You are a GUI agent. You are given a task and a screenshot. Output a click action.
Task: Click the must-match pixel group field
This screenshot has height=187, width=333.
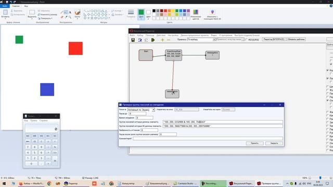coord(223,122)
